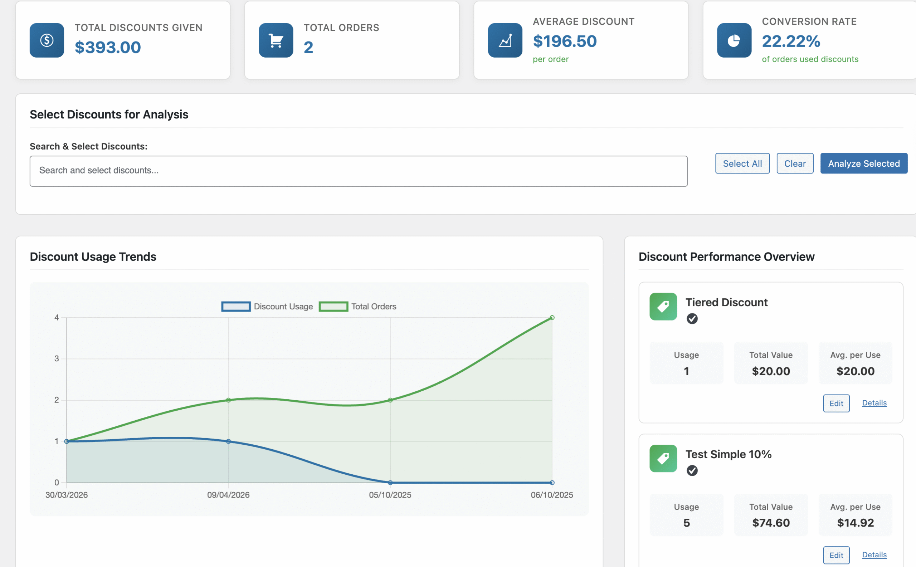
Task: Click the pie chart Conversion Rate icon
Action: click(734, 40)
